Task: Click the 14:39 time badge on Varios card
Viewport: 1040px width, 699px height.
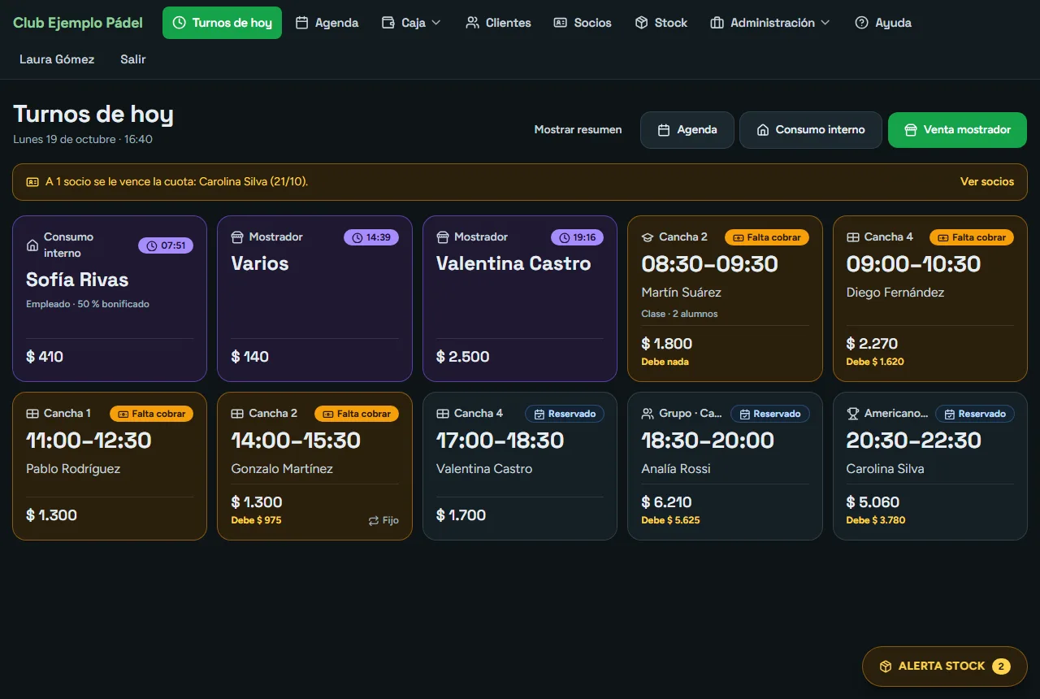Action: pyautogui.click(x=371, y=237)
